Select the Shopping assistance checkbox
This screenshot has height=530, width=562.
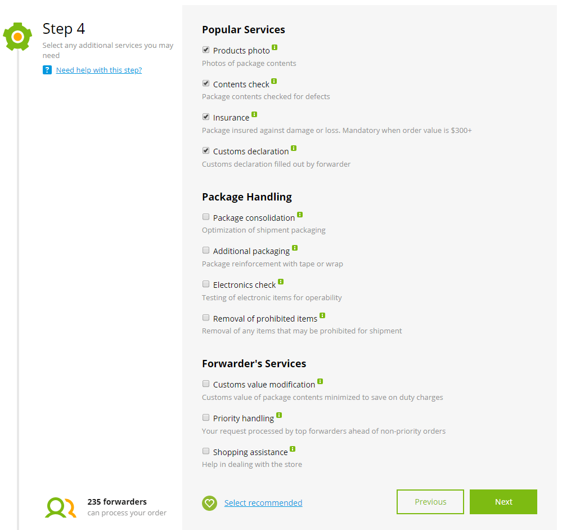tap(206, 451)
